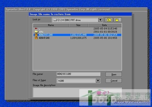This screenshot has height=107, width=152.
Task: Click the File name input field
Action: [x=78, y=74]
